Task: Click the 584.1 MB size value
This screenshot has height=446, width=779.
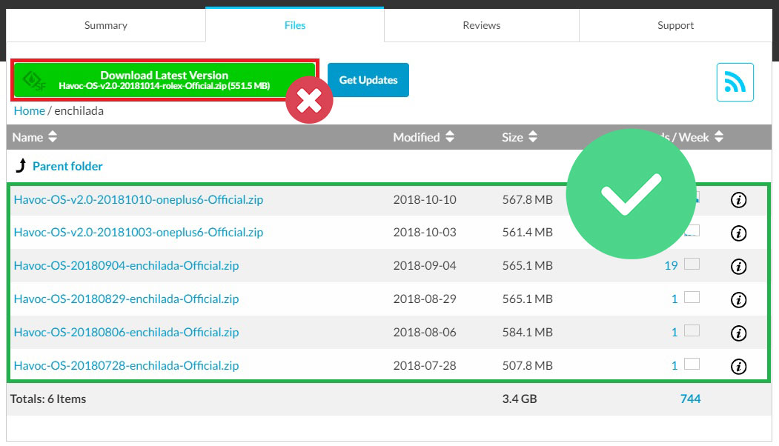Action: pyautogui.click(x=527, y=332)
